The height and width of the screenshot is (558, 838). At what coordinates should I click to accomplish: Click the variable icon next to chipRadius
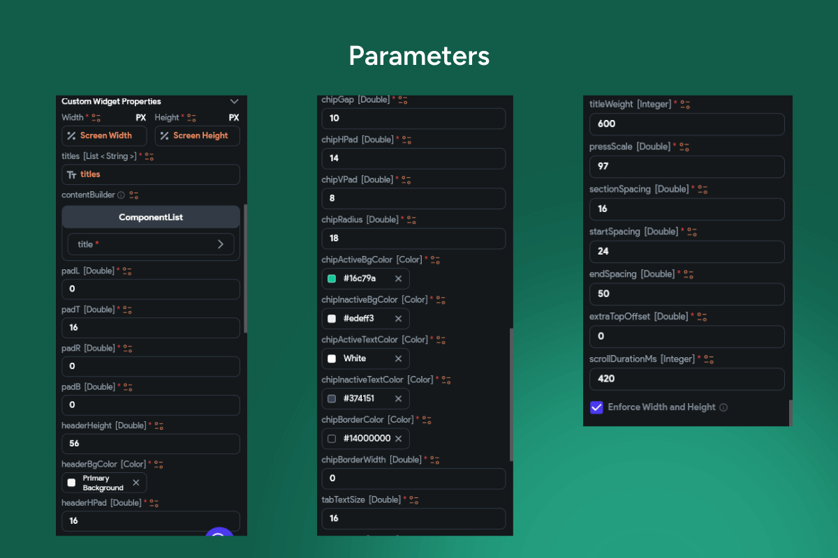pos(411,220)
